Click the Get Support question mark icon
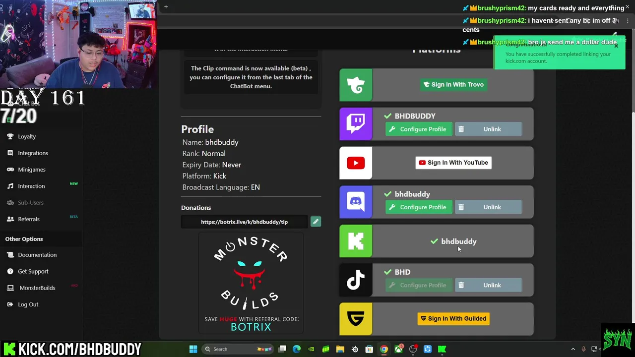The width and height of the screenshot is (635, 357). coord(10,271)
